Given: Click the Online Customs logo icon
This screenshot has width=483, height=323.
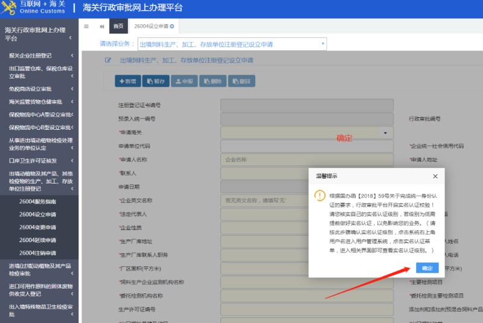Looking at the screenshot, I should point(9,7).
